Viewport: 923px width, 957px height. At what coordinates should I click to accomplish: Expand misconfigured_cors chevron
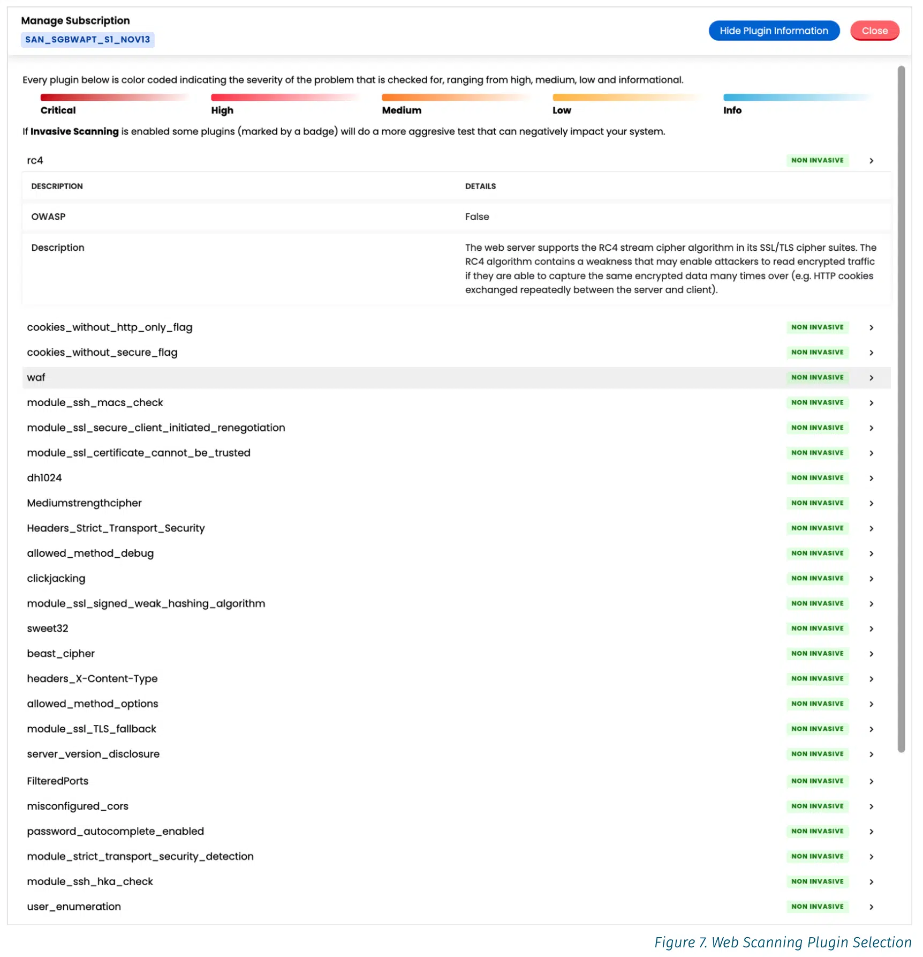point(871,806)
